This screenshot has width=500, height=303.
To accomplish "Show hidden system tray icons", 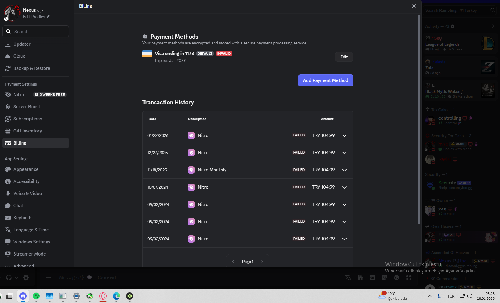I will pyautogui.click(x=430, y=296).
